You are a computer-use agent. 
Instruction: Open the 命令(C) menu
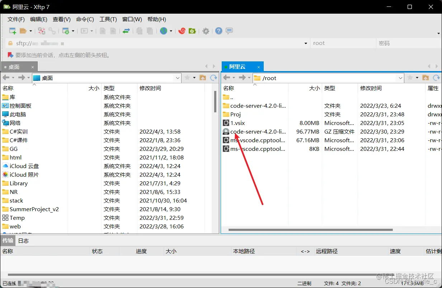(x=85, y=19)
